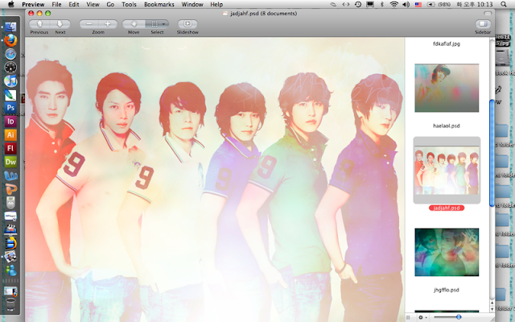Open the Time Machine menu bar icon
Image resolution: width=515 pixels, height=322 pixels.
(x=358, y=4)
